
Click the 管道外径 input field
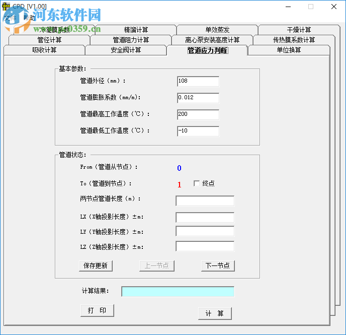[198, 81]
